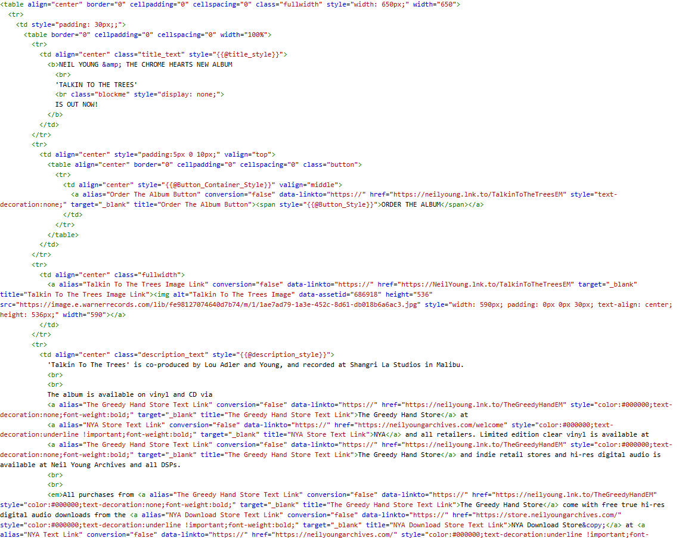The height and width of the screenshot is (538, 679).
Task: Click the span text "ORDER THE ALBUM"
Action: pyautogui.click(x=411, y=204)
